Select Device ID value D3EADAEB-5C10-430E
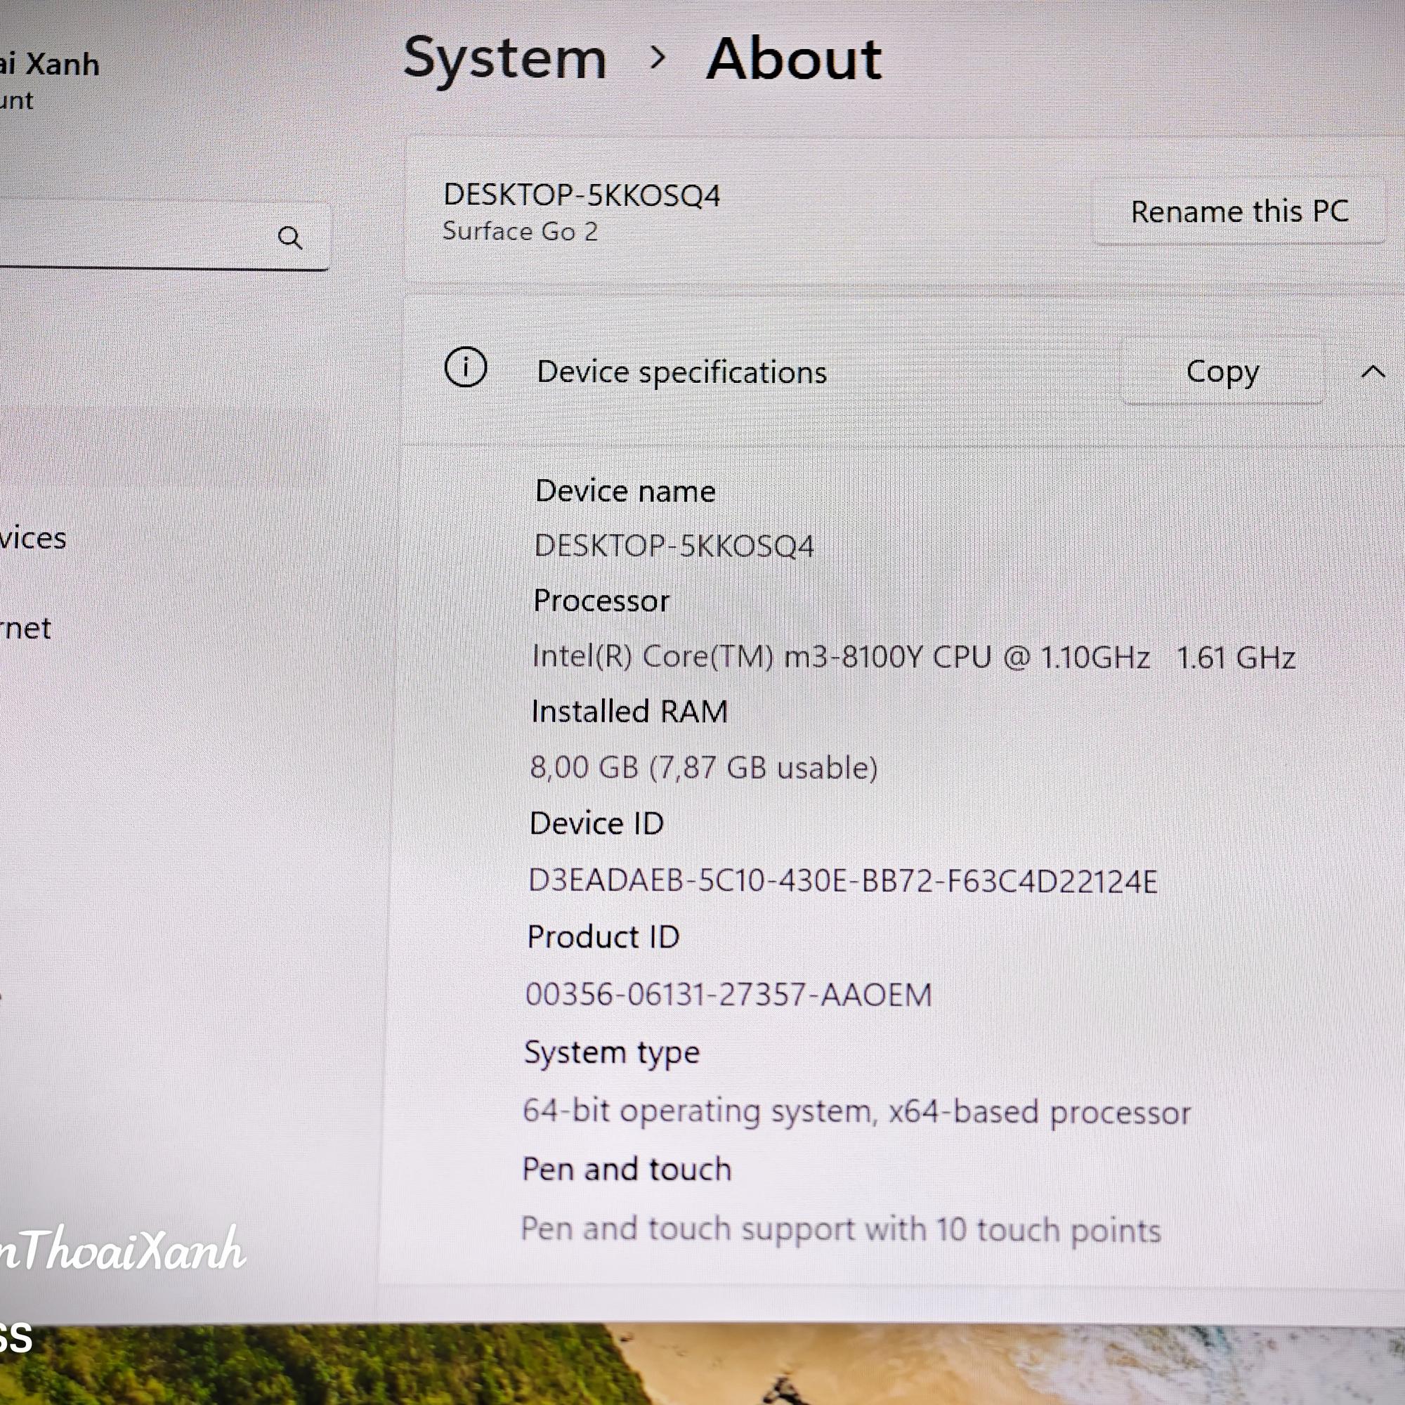1405x1405 pixels. [842, 881]
